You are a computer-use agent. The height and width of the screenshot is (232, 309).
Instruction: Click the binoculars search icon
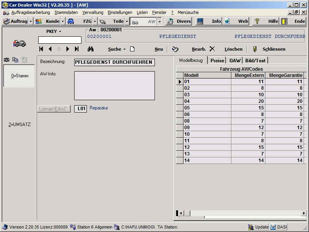click(90, 49)
